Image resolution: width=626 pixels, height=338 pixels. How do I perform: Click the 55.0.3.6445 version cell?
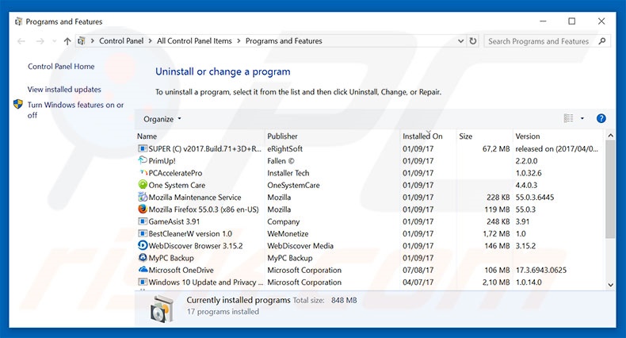(x=535, y=198)
